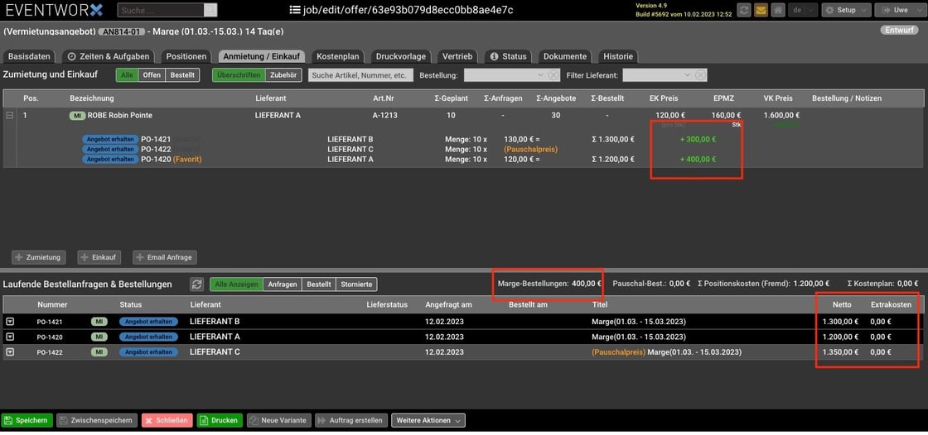Image resolution: width=928 pixels, height=435 pixels.
Task: Toggle the Offen filter for Zumietung
Action: 152,75
